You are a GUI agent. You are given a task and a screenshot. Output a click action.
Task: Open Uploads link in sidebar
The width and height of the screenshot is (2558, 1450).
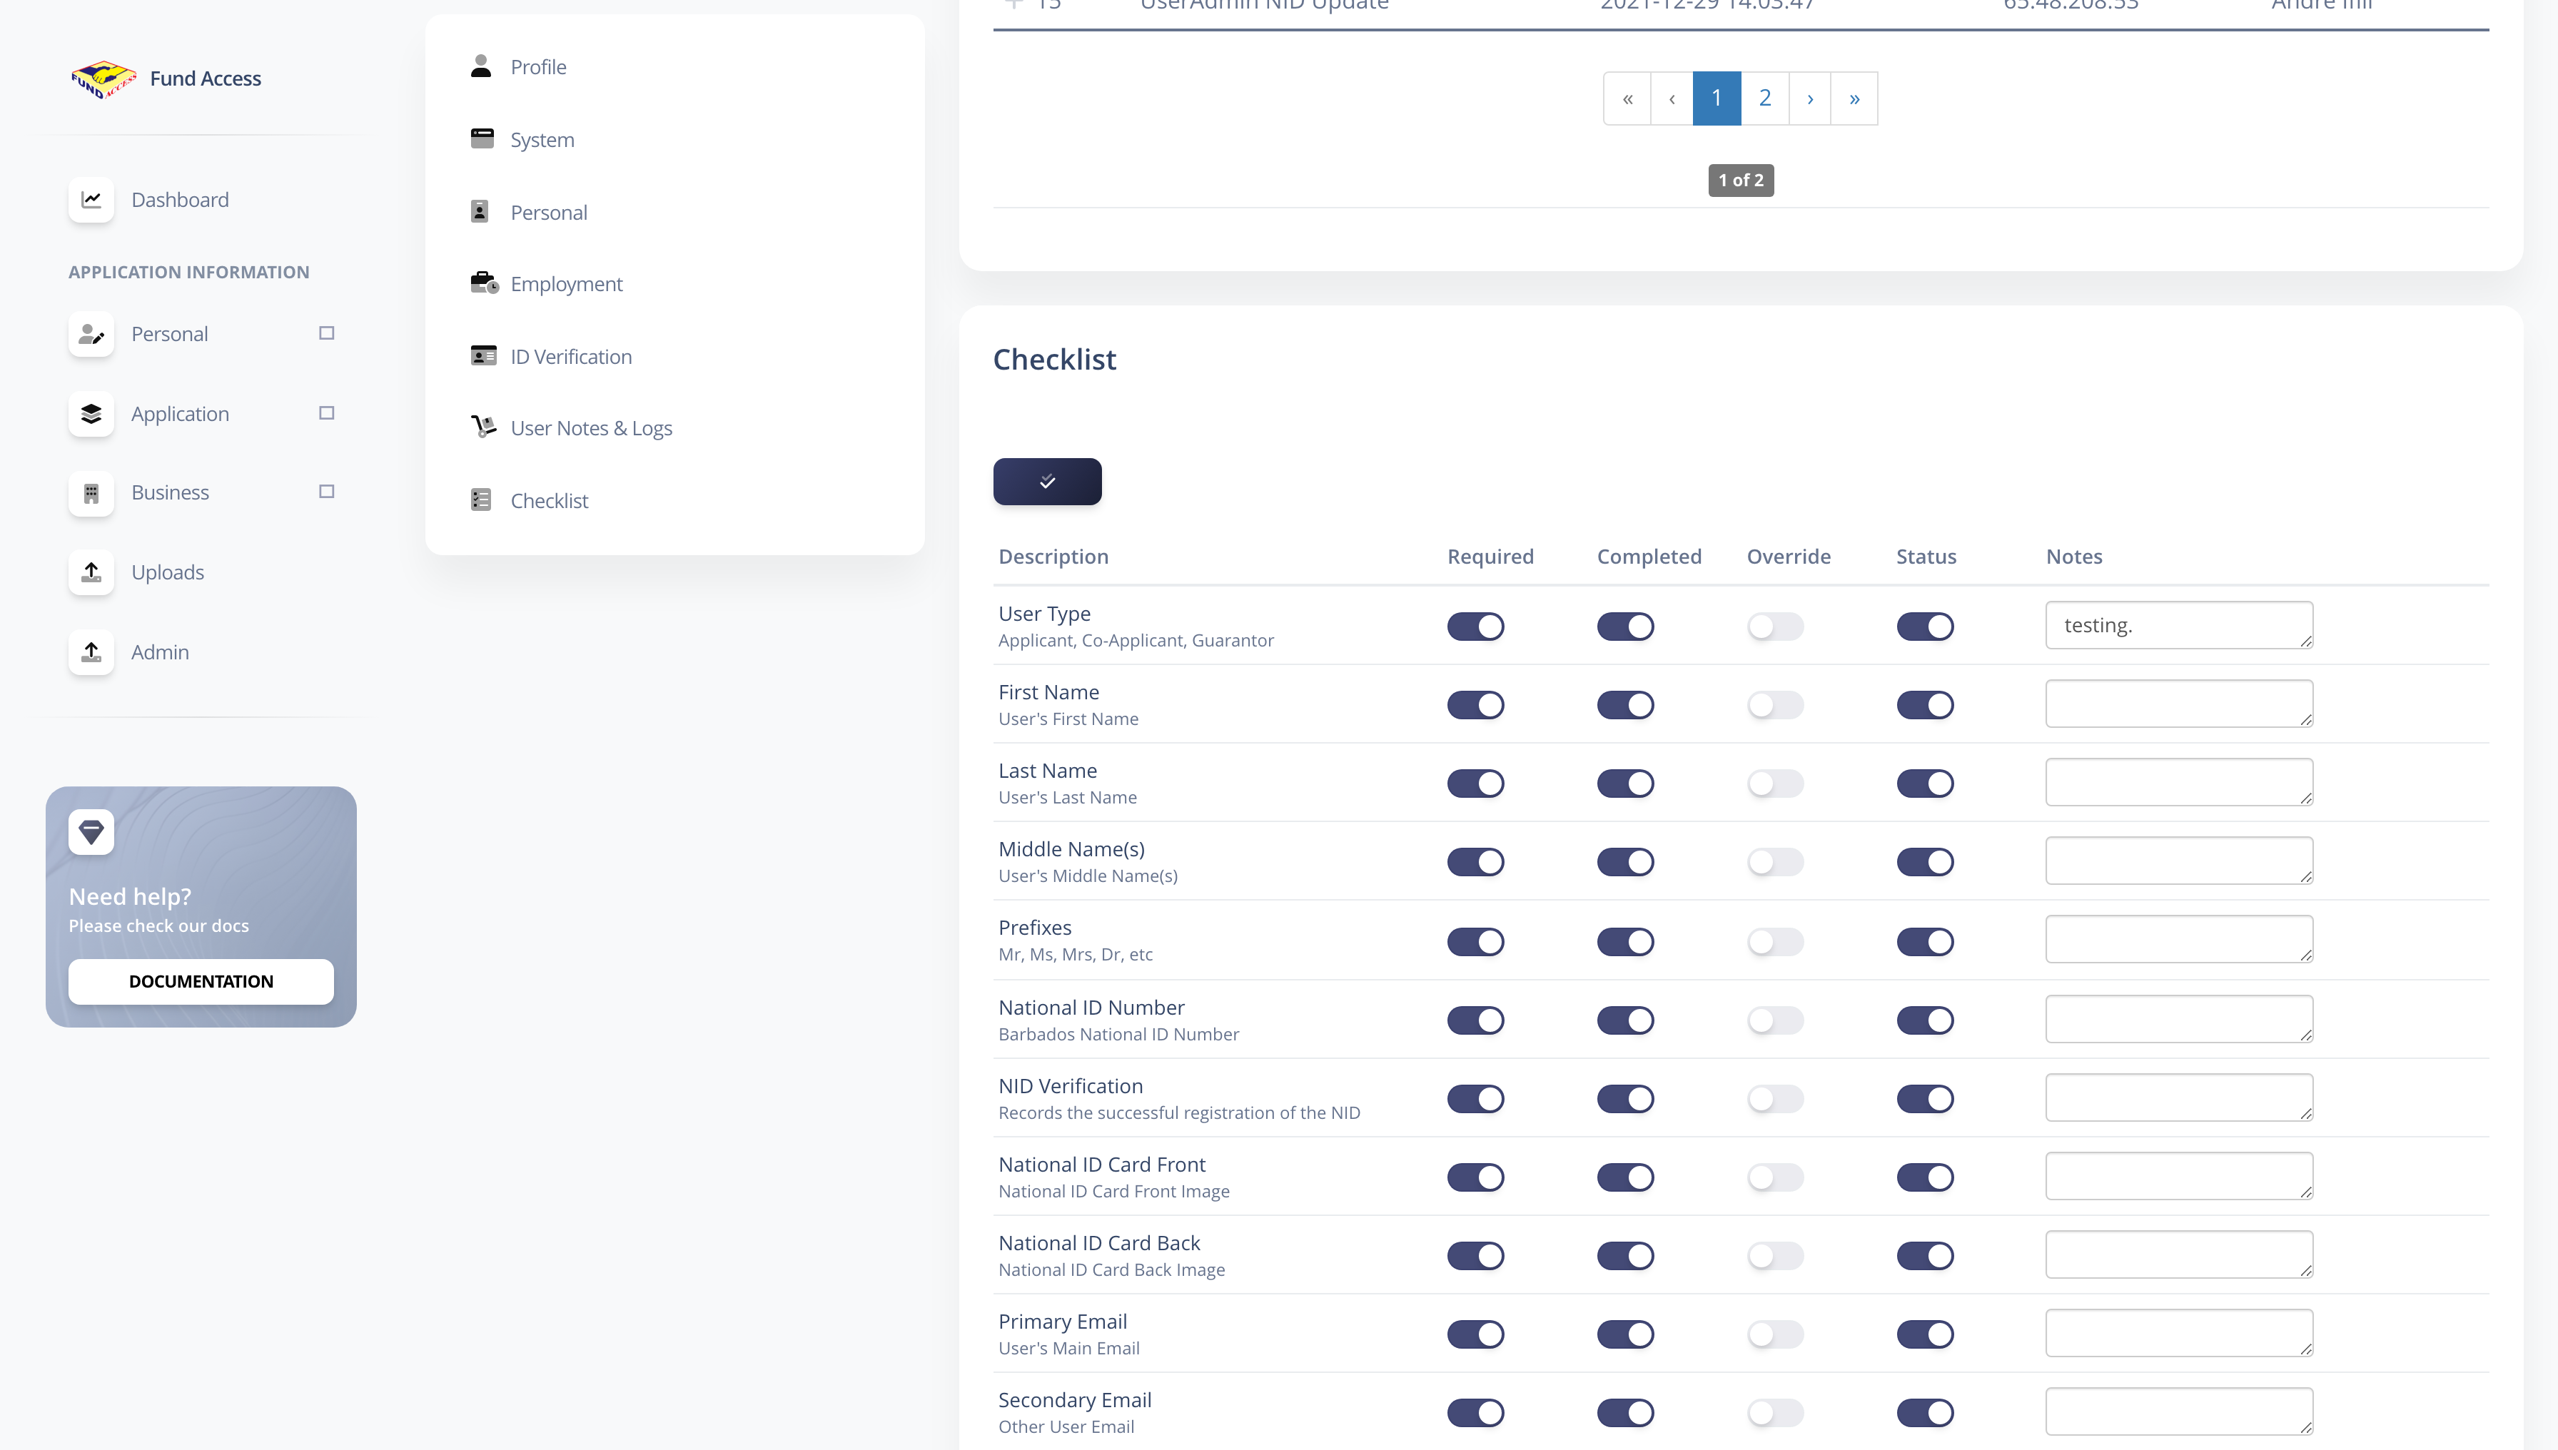click(167, 572)
